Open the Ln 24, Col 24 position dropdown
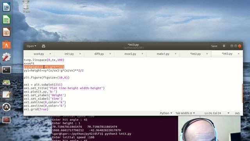Viewport: 250px width, 141px height. point(217,113)
